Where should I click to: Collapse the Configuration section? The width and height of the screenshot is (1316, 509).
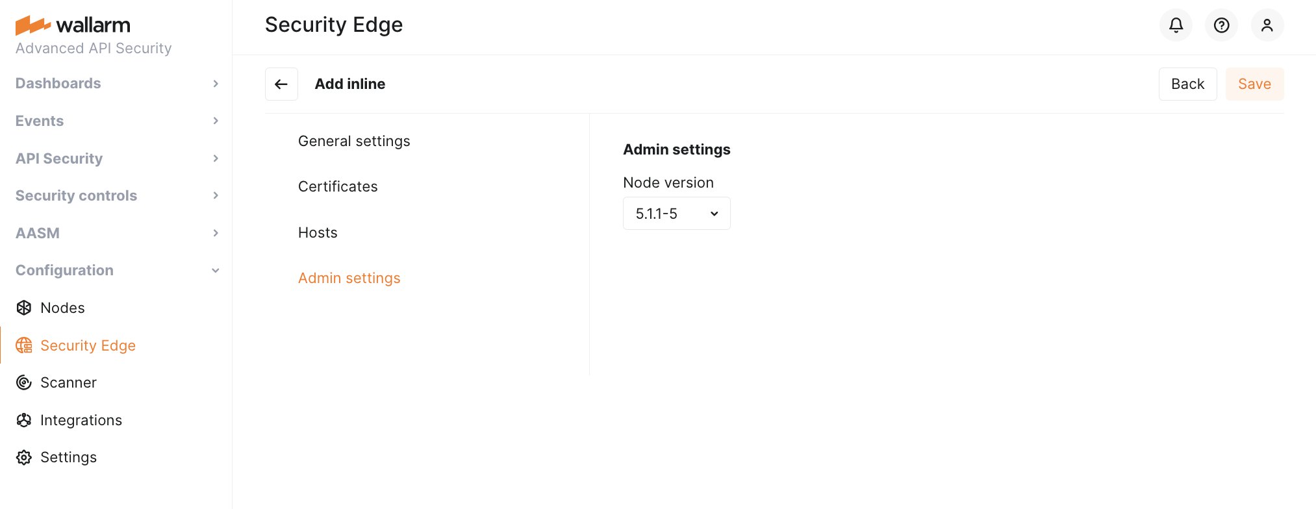pos(117,270)
